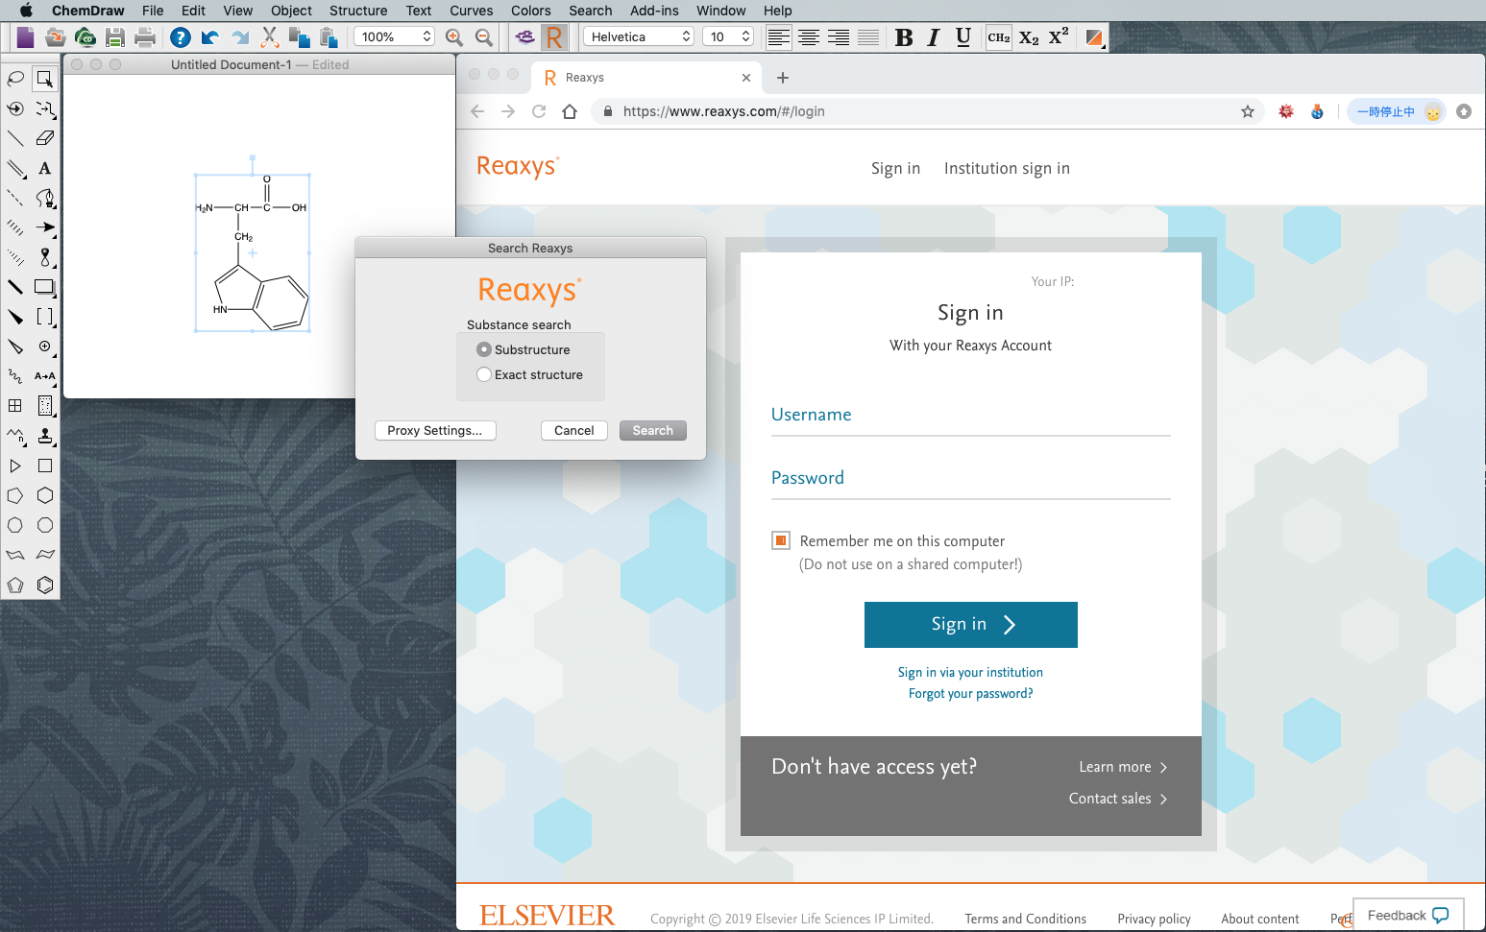The image size is (1486, 932).
Task: Toggle the CH2 formula style button
Action: pos(999,37)
